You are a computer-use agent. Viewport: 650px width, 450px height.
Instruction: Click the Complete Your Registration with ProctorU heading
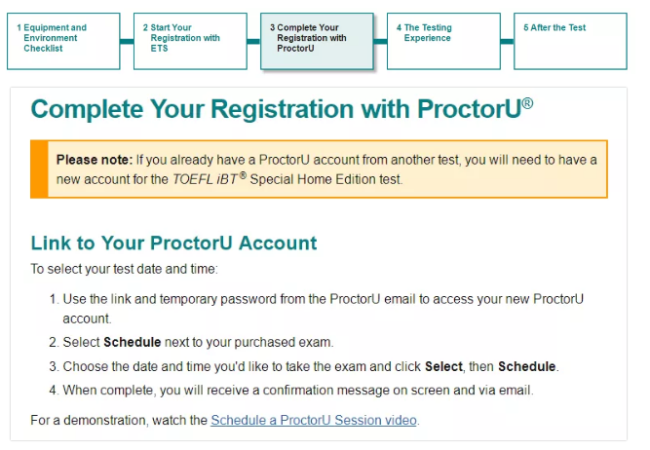tap(282, 109)
